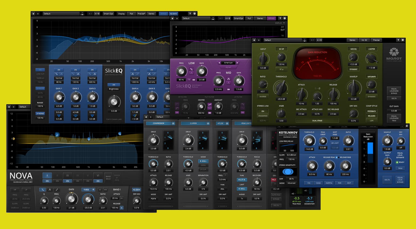The width and height of the screenshot is (416, 229).
Task: Click 133 Hz frequency field in Nova
Action: [56, 208]
